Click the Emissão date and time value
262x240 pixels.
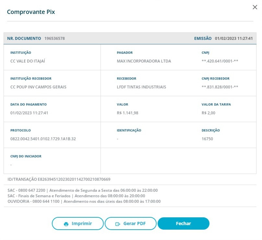[x=234, y=38]
